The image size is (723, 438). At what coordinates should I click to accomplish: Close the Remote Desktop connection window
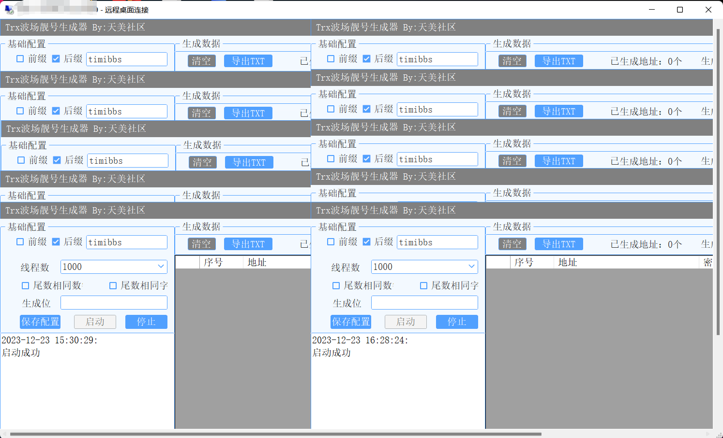click(x=708, y=10)
